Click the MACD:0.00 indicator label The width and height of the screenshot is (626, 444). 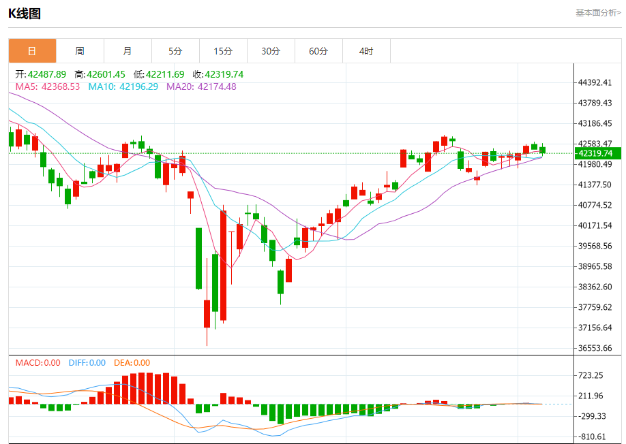[x=38, y=363]
